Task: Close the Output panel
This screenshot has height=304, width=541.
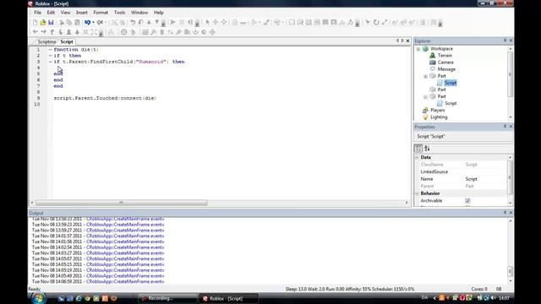Action: (511, 213)
